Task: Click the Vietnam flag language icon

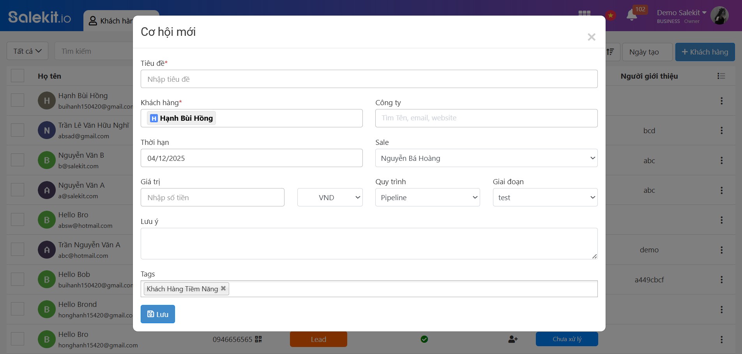Action: [611, 16]
